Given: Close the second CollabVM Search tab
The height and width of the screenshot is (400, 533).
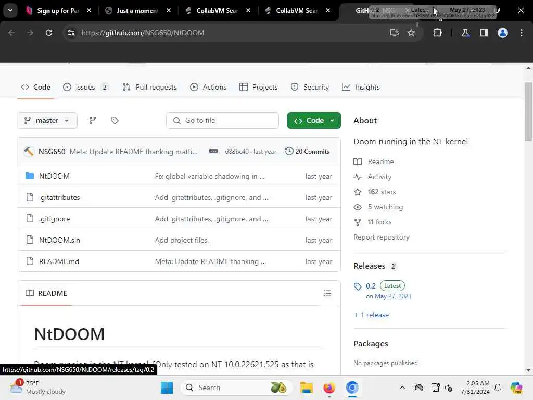Looking at the screenshot, I should (328, 10).
